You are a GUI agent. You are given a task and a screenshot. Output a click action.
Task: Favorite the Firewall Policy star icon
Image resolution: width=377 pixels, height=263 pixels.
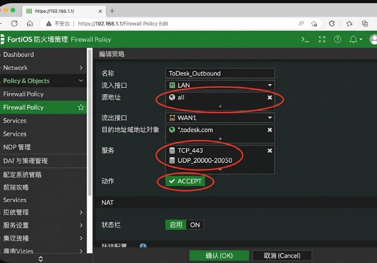click(x=81, y=107)
